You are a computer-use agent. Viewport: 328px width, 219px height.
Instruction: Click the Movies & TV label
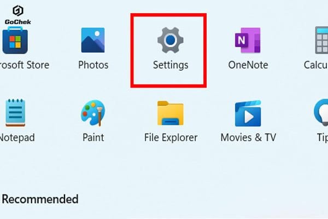pos(248,137)
